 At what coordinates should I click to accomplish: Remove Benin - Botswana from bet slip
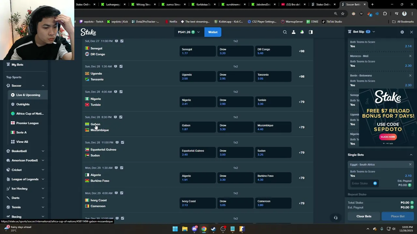410,75
